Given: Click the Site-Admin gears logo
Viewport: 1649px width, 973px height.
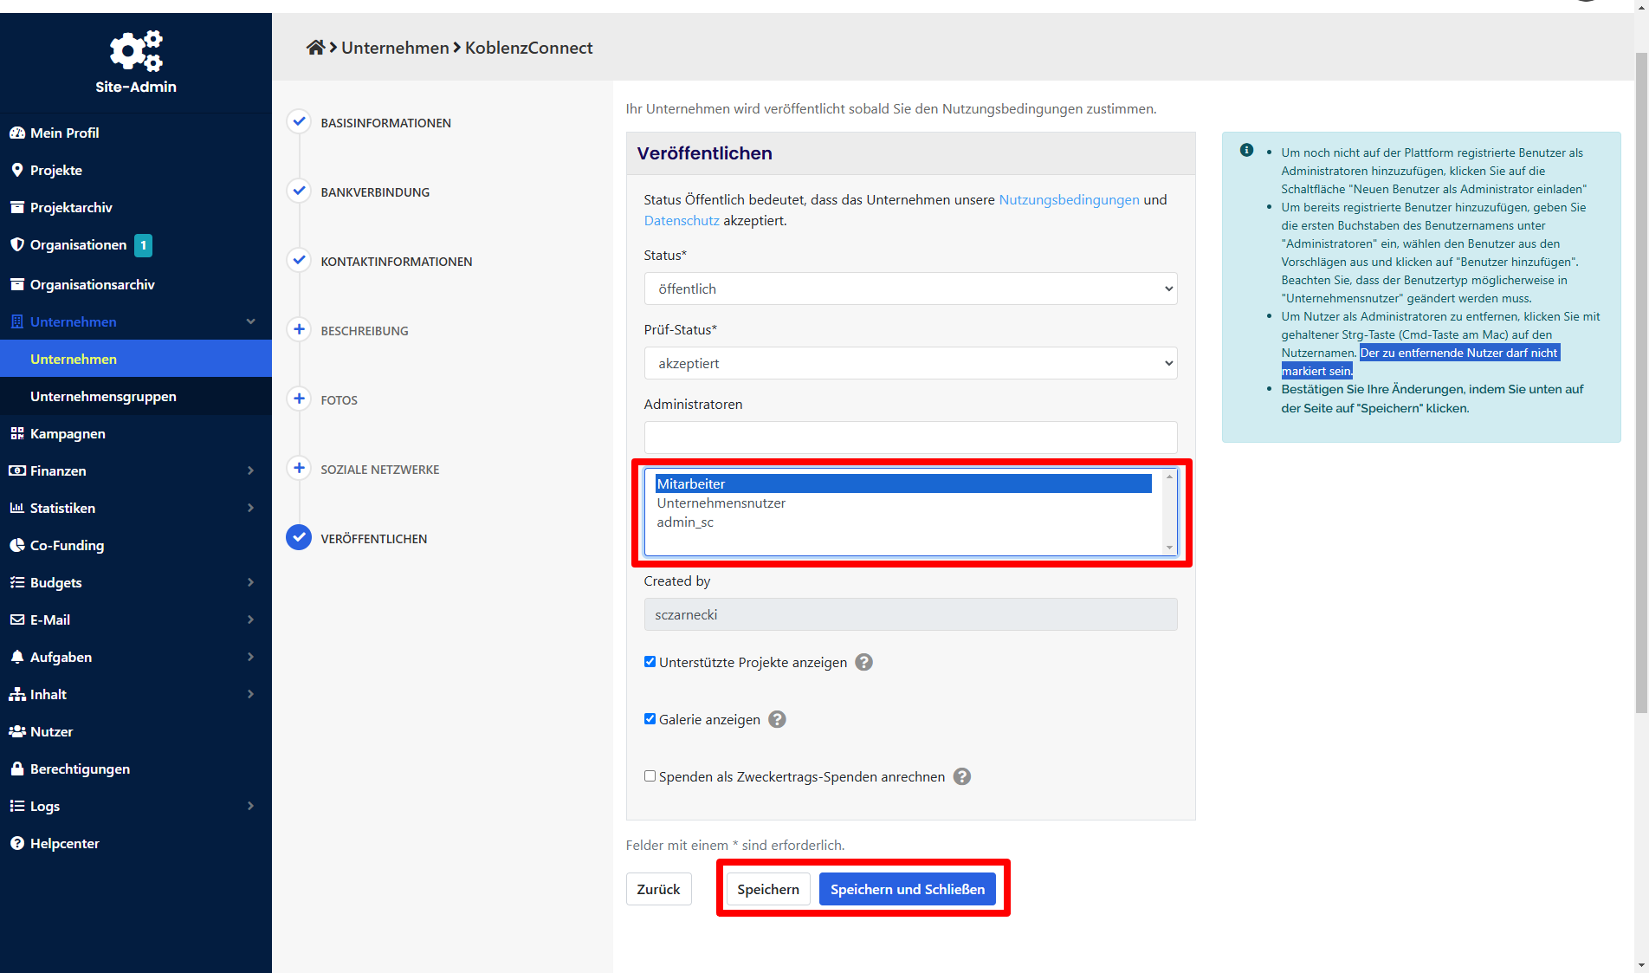Looking at the screenshot, I should click(136, 51).
